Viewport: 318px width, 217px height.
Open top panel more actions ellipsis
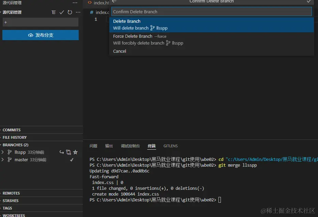coord(75,3)
